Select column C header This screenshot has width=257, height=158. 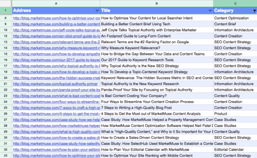tap(235, 3)
